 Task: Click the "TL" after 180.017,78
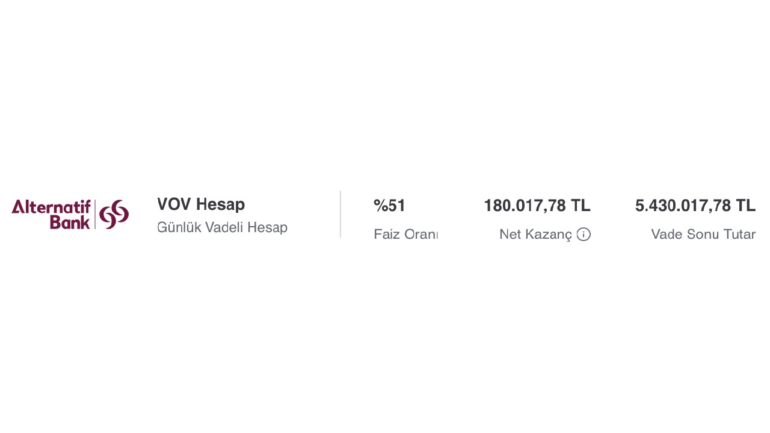581,206
